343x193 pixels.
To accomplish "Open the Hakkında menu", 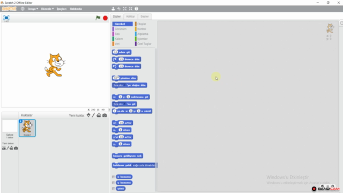I will point(76,9).
